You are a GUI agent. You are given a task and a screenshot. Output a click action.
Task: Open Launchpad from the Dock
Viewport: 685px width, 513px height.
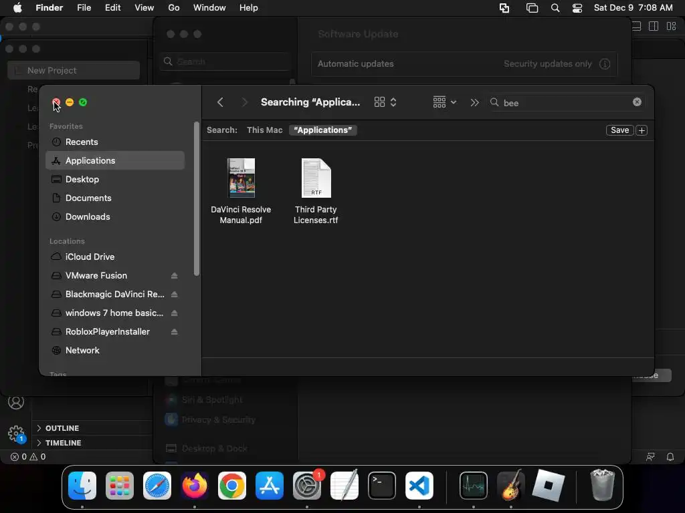point(120,486)
